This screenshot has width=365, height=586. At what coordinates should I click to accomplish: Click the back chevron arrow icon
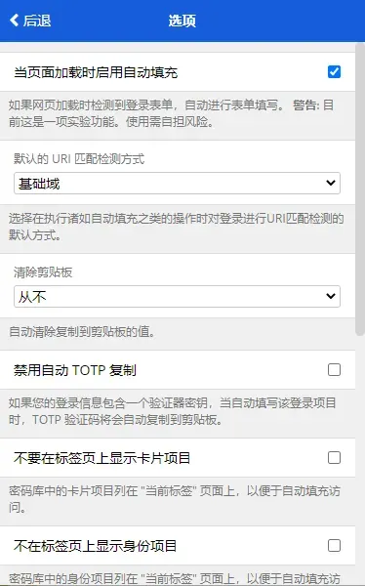pos(15,21)
